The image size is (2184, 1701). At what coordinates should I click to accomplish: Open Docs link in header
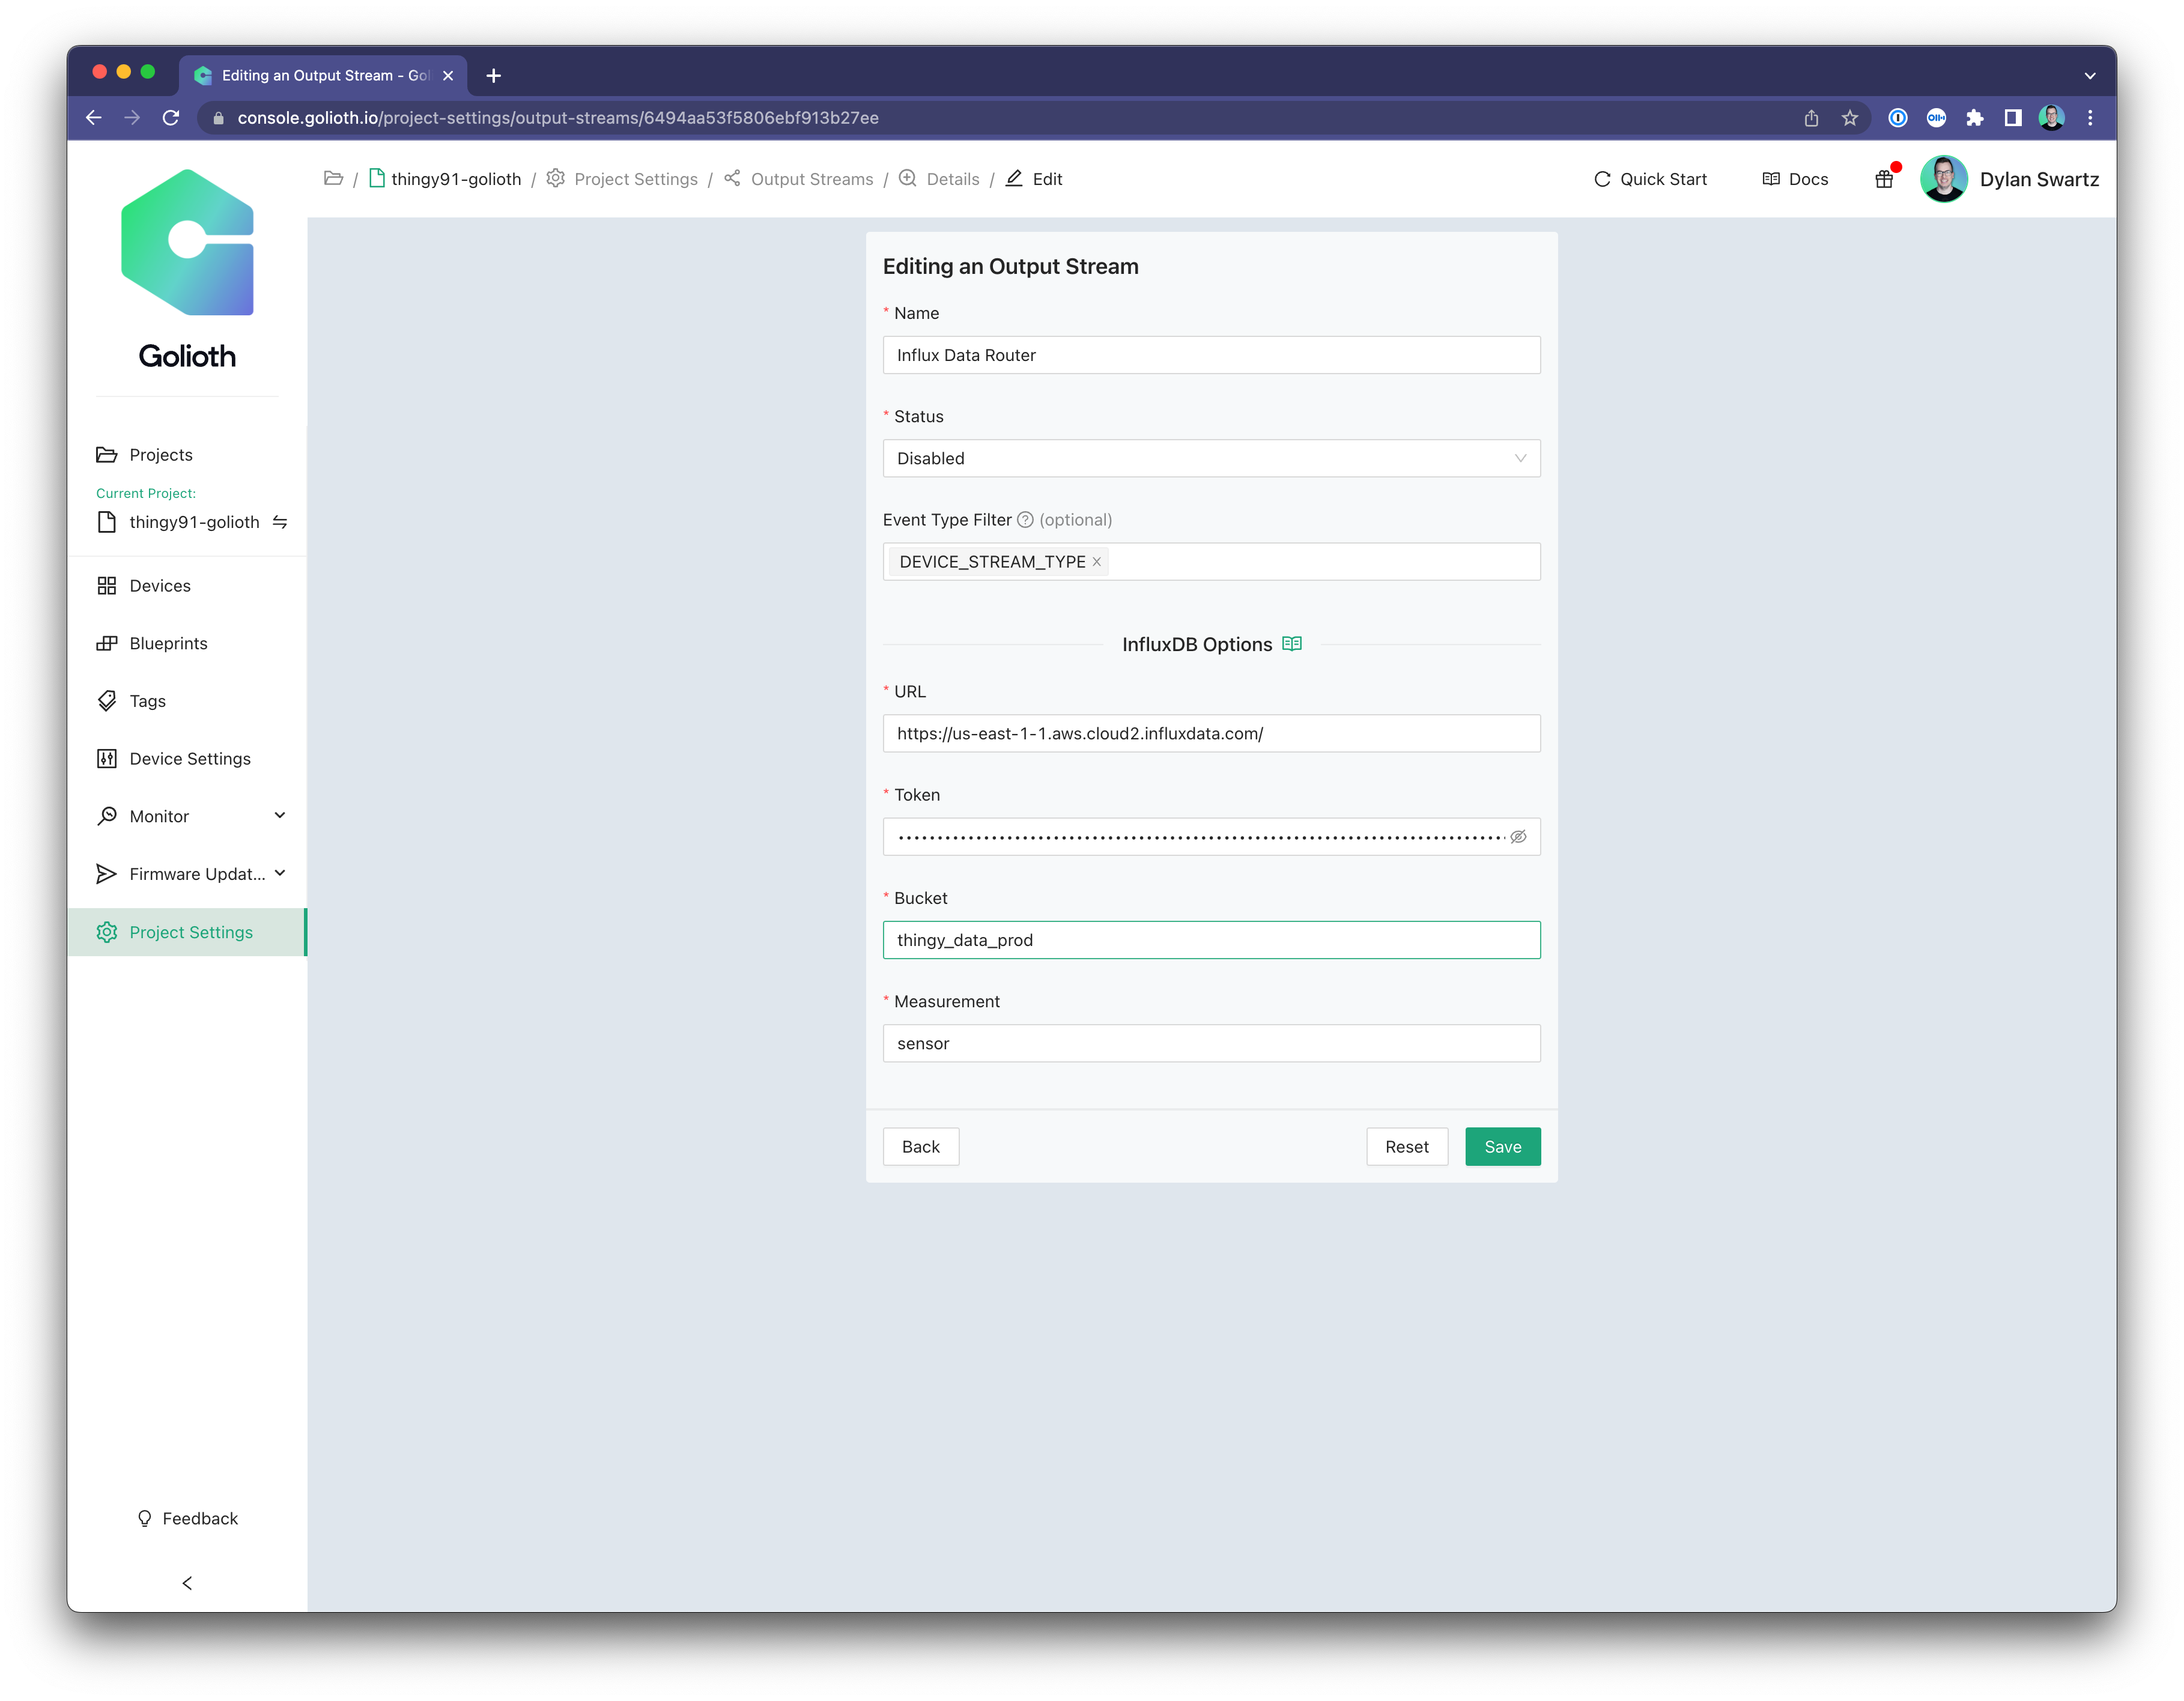click(1795, 179)
